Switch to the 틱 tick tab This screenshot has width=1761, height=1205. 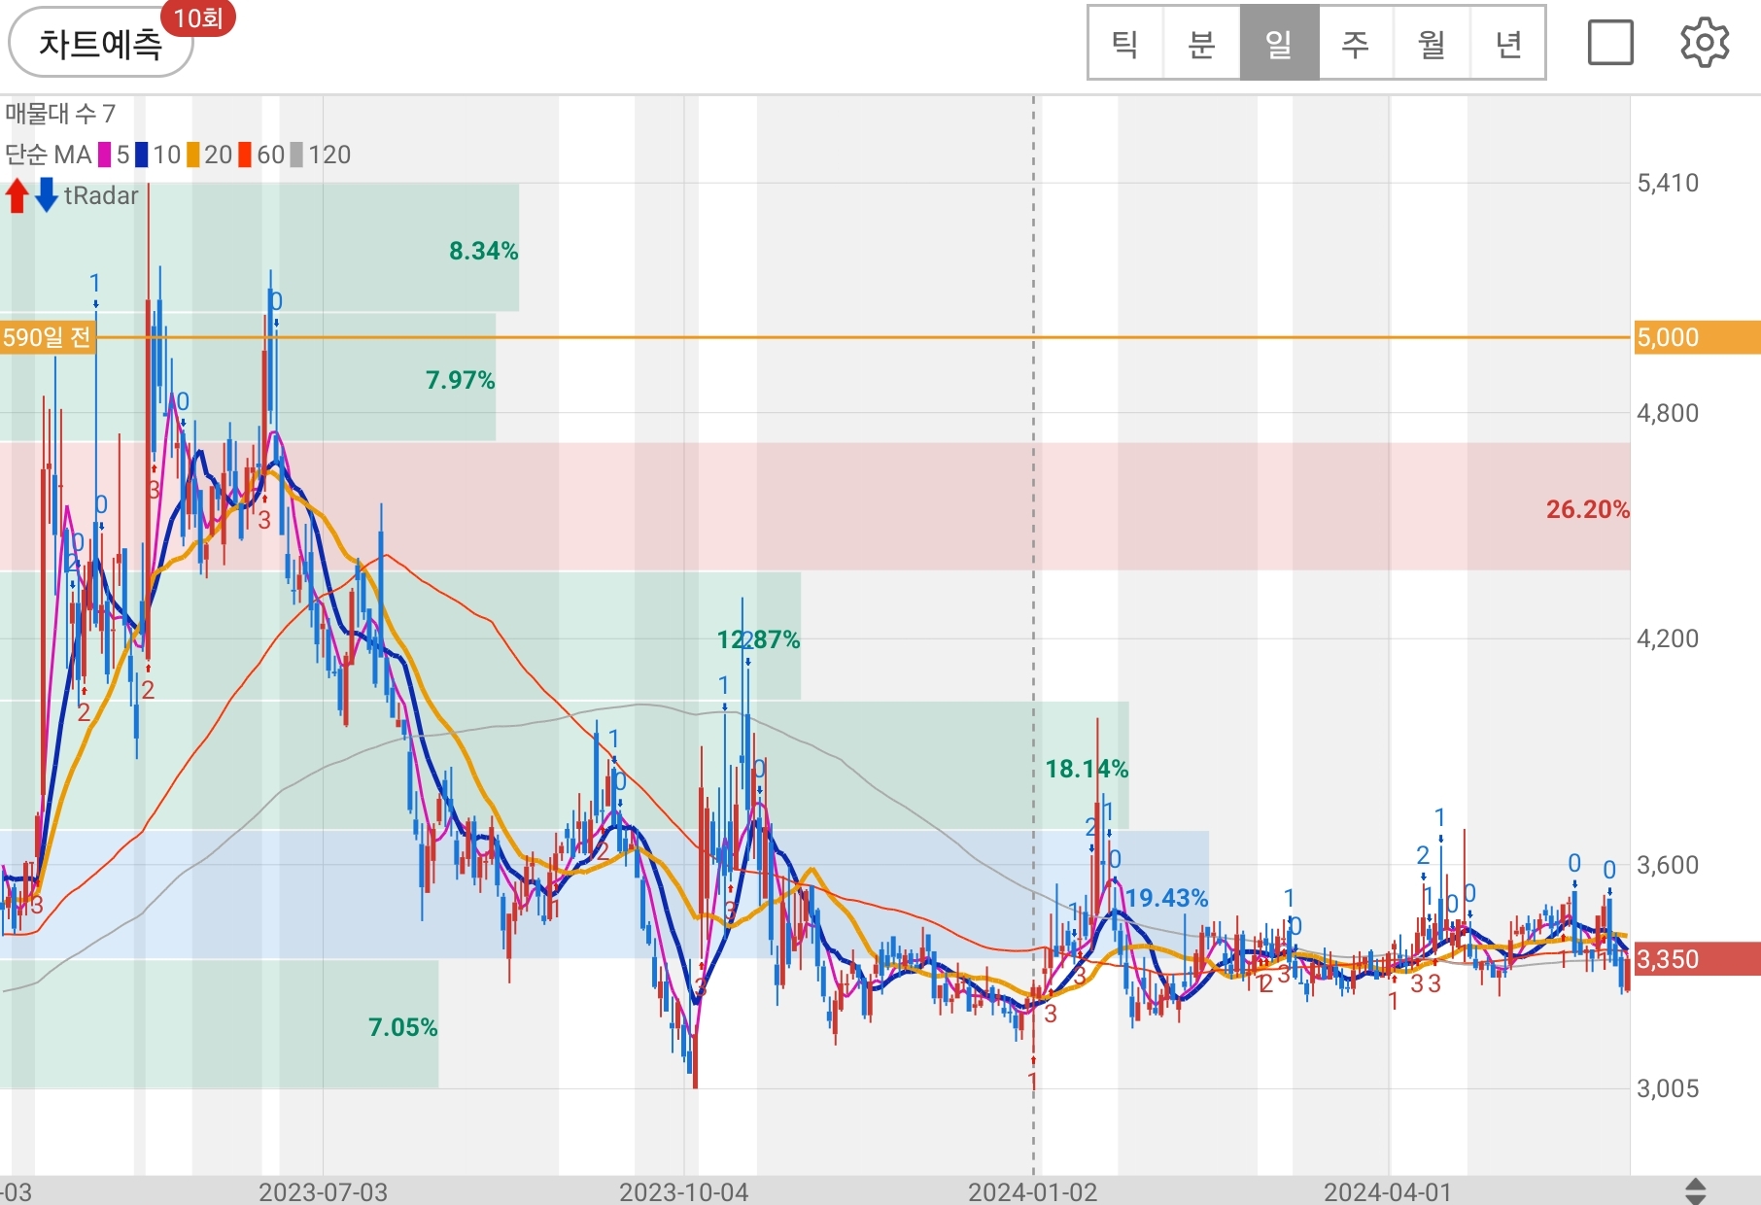pos(1125,44)
